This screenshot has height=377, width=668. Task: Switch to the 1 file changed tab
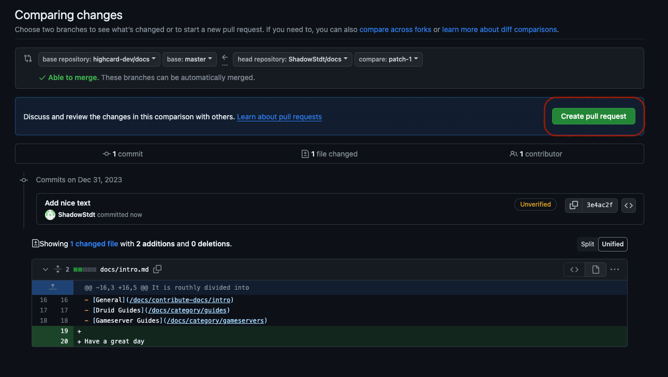tap(329, 153)
